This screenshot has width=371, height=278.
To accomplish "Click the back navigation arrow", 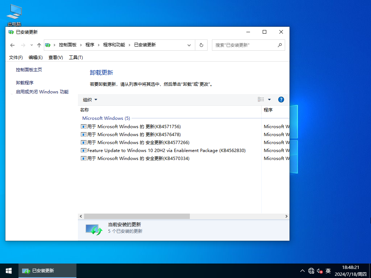I will click(x=12, y=45).
